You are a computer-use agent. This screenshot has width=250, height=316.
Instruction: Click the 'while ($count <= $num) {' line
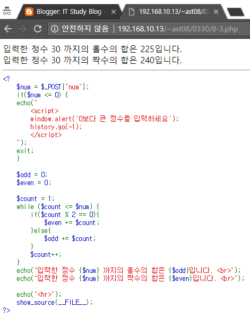click(58, 206)
